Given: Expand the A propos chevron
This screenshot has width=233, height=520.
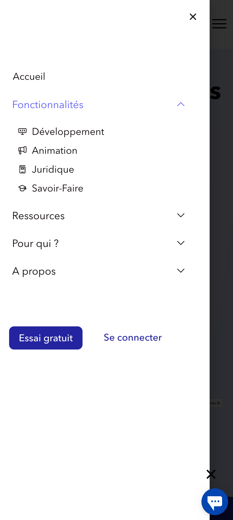Looking at the screenshot, I should coord(181,271).
